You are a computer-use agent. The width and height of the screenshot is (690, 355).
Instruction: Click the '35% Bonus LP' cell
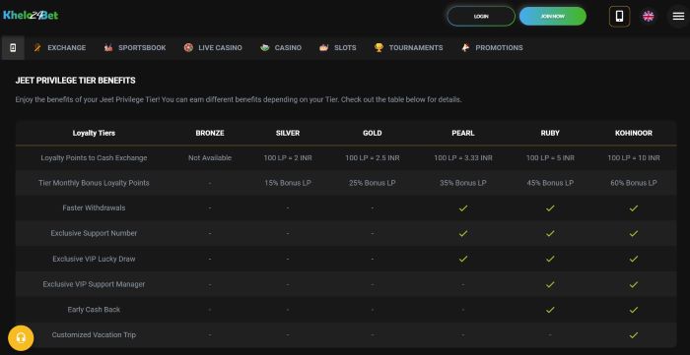463,183
